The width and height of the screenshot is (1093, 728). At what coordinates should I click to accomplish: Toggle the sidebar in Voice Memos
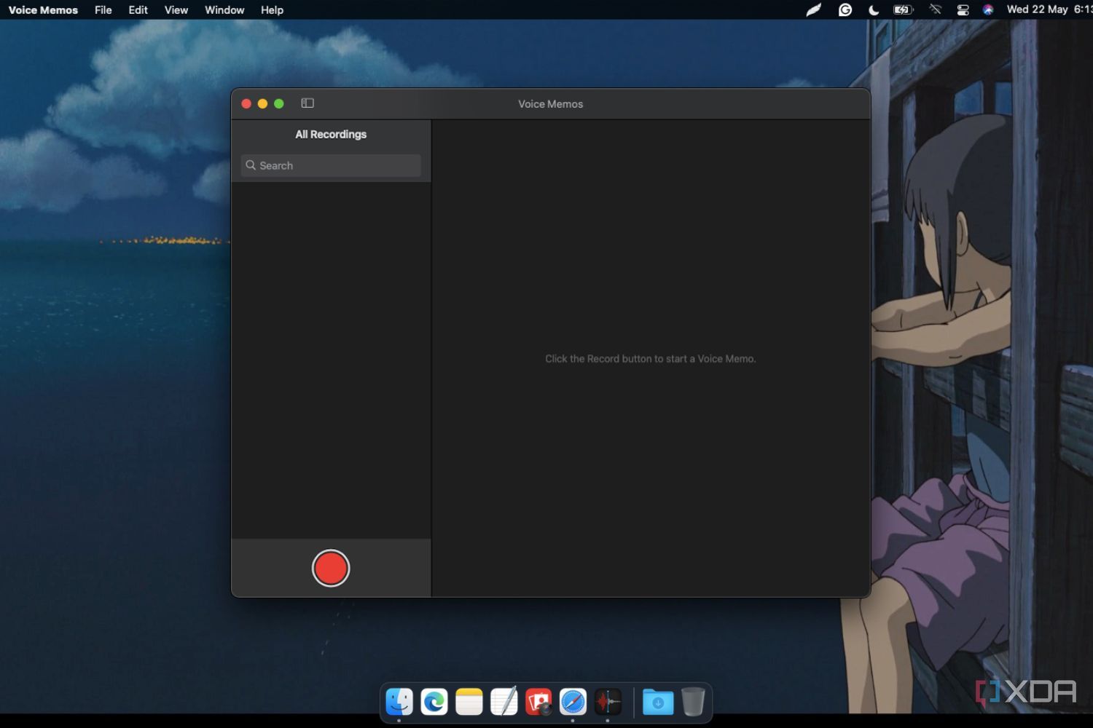[x=307, y=103]
